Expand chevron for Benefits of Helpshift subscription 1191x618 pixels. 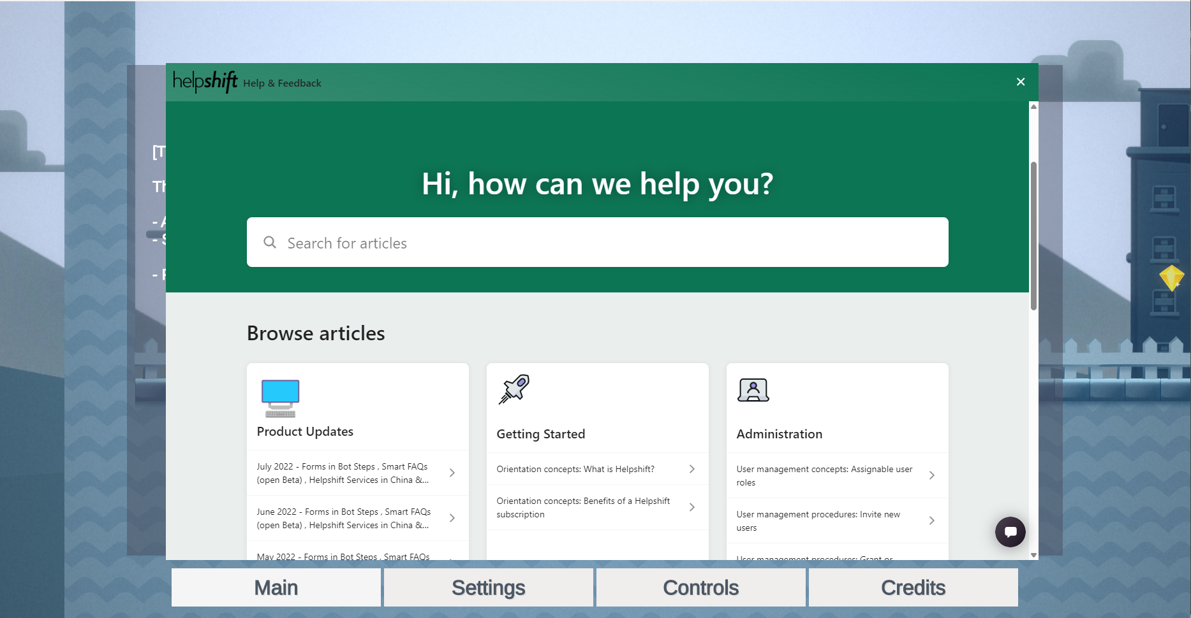pos(692,507)
